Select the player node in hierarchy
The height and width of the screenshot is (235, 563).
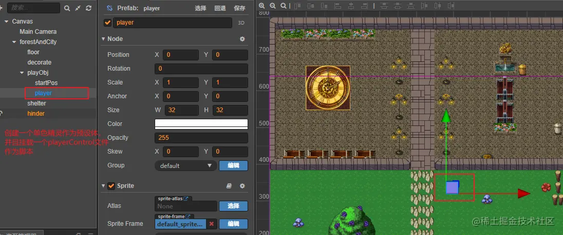point(44,93)
